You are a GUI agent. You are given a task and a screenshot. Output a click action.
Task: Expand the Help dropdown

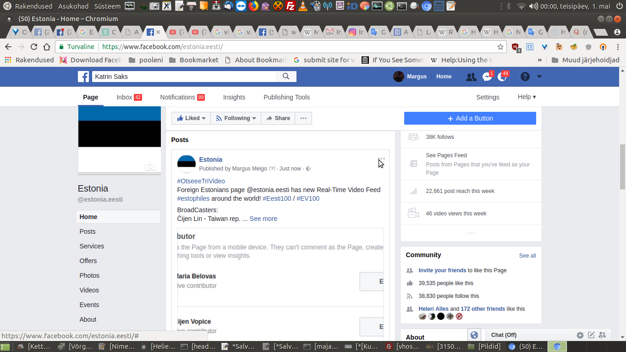(527, 97)
